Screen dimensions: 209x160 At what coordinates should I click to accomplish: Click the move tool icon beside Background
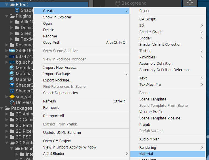coord(190,3)
